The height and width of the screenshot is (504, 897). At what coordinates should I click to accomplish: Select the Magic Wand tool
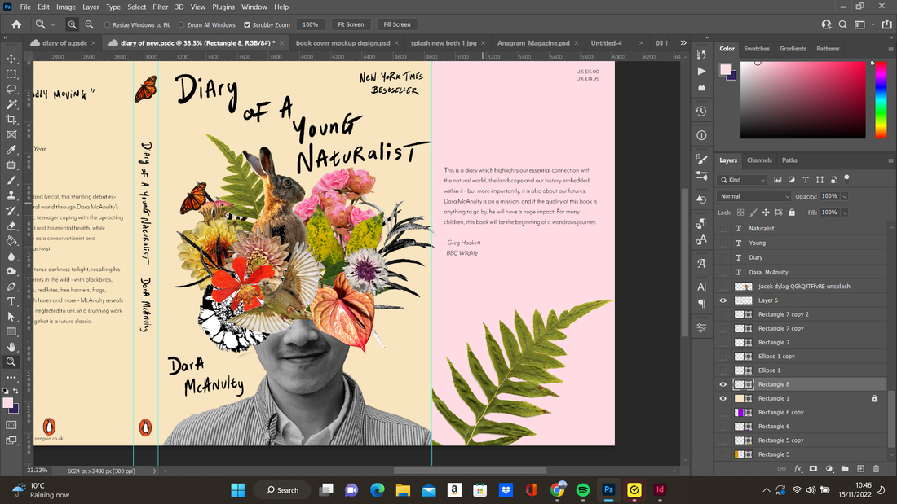tap(11, 104)
